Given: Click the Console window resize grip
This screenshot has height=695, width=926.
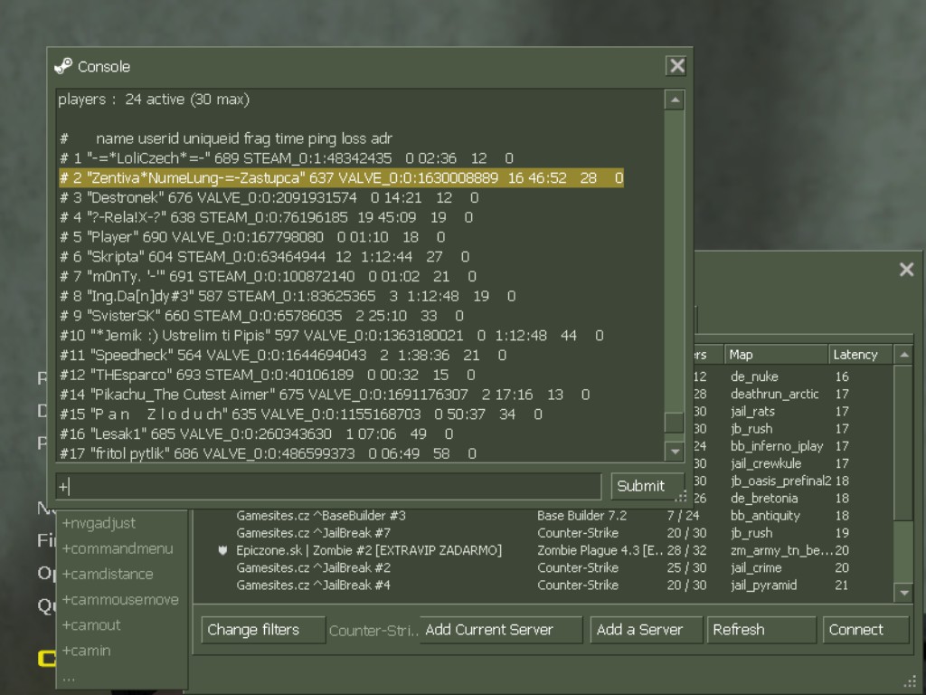Looking at the screenshot, I should pyautogui.click(x=681, y=497).
